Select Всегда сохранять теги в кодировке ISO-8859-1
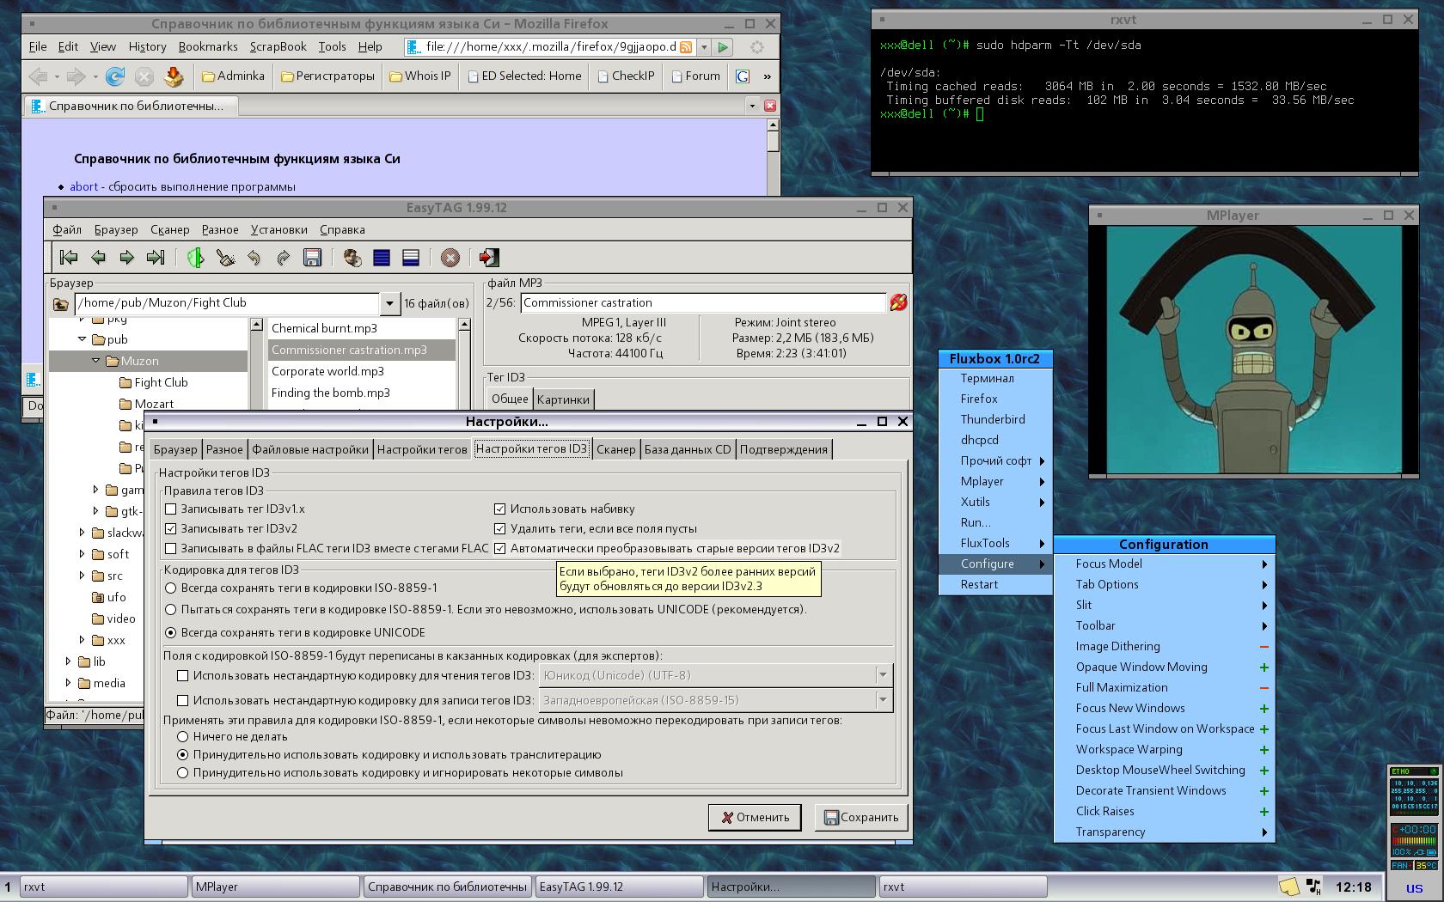This screenshot has width=1444, height=902. pos(171,588)
